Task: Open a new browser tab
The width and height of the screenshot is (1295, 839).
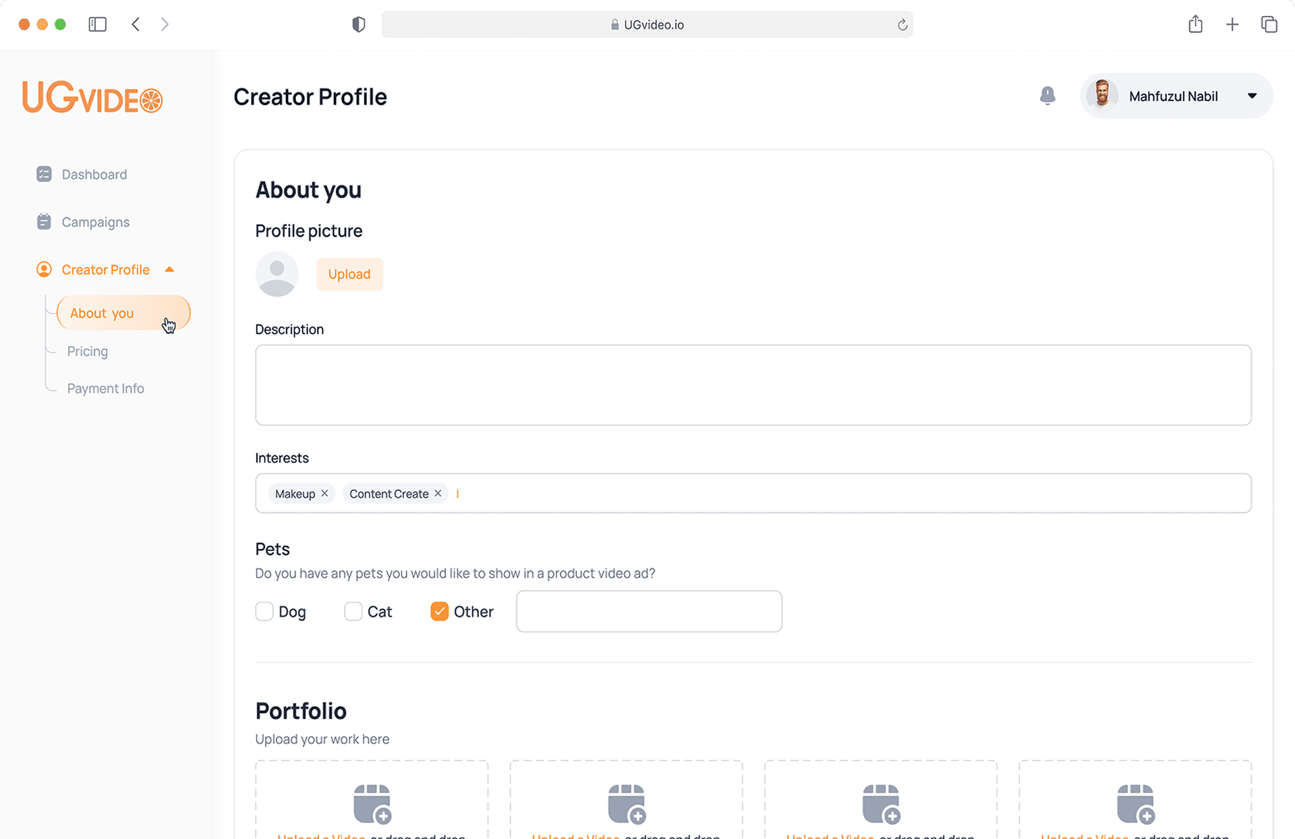Action: [x=1232, y=25]
